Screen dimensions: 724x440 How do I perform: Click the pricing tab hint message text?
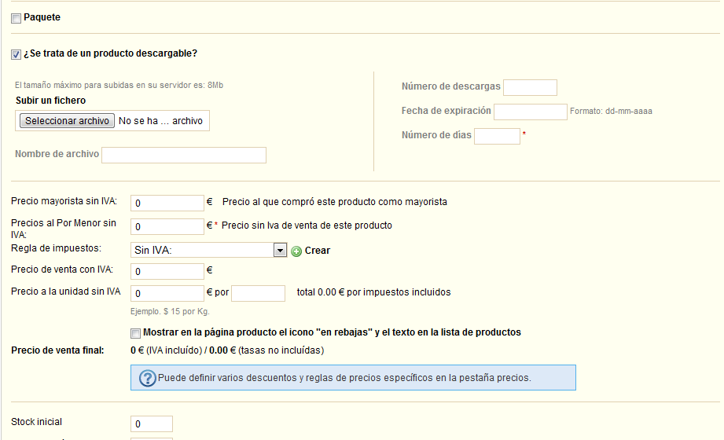[x=344, y=378]
